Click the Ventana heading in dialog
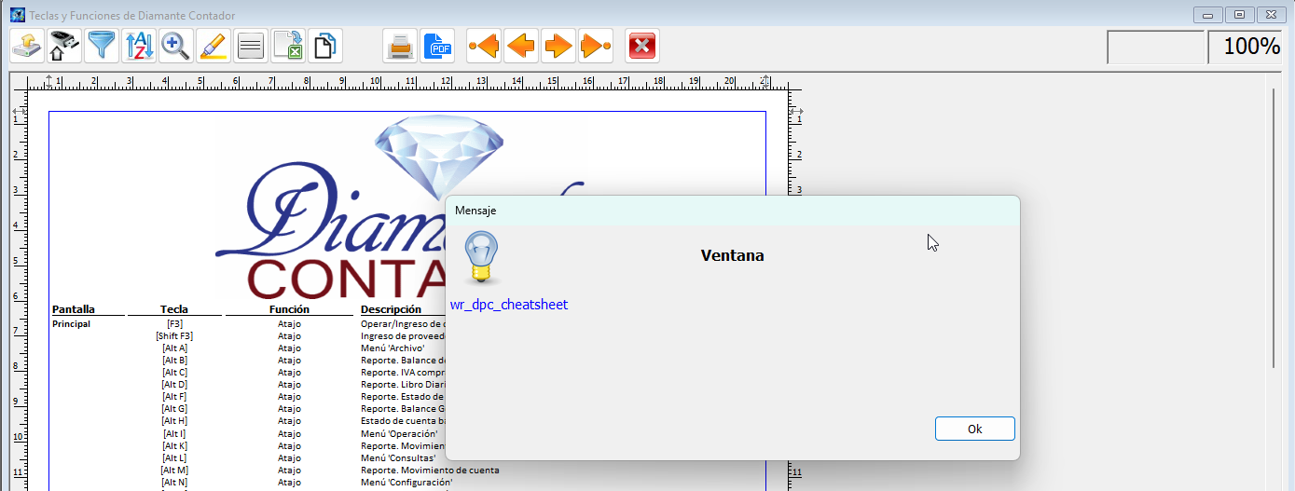Viewport: 1295px width, 491px height. coord(733,255)
